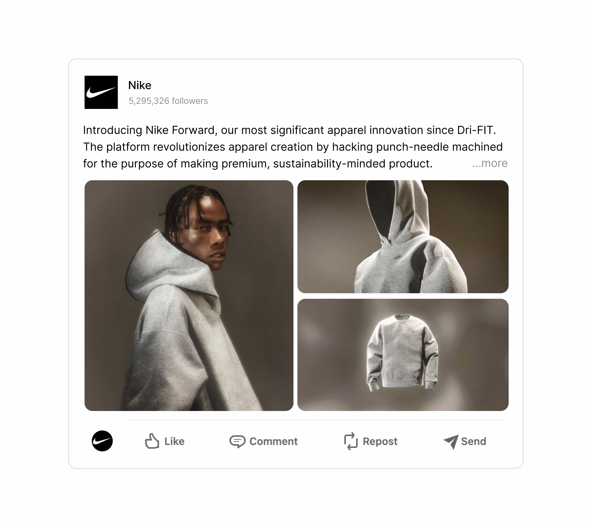Click the round Nike profile icon near Like
Image resolution: width=591 pixels, height=528 pixels.
tap(102, 441)
